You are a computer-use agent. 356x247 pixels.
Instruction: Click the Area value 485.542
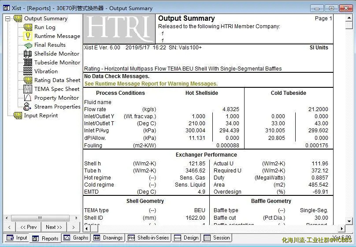coord(318,185)
